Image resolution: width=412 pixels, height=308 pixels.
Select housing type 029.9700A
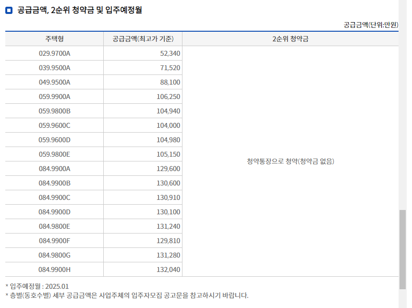(54, 53)
